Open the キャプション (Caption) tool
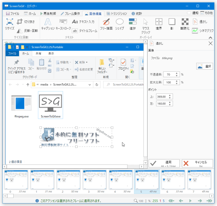 (48, 24)
